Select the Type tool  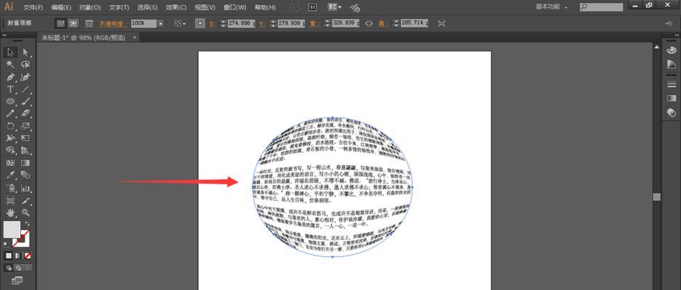tap(11, 89)
